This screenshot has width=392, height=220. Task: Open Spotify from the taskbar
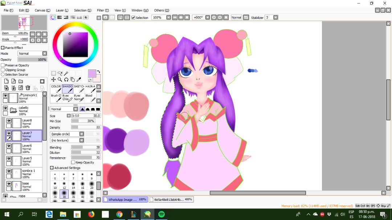tap(162, 214)
